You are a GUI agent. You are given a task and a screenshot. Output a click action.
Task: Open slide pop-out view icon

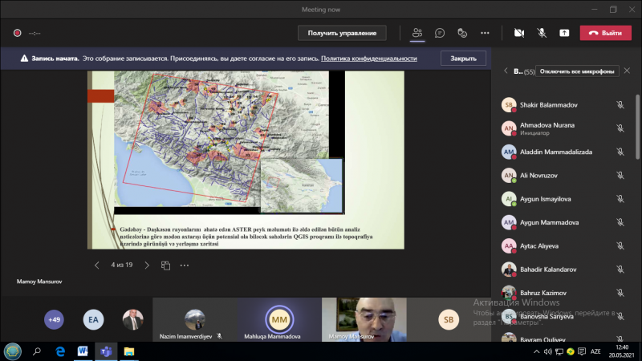(166, 265)
